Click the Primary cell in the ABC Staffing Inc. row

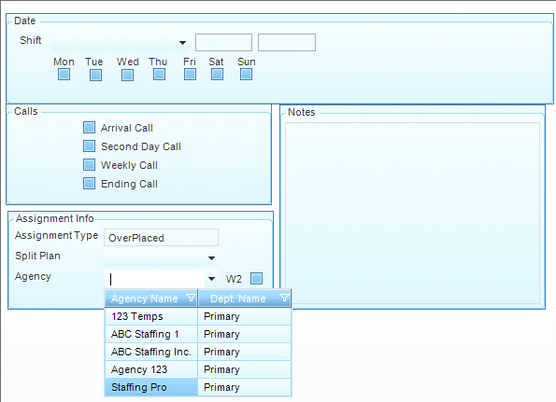coord(244,352)
